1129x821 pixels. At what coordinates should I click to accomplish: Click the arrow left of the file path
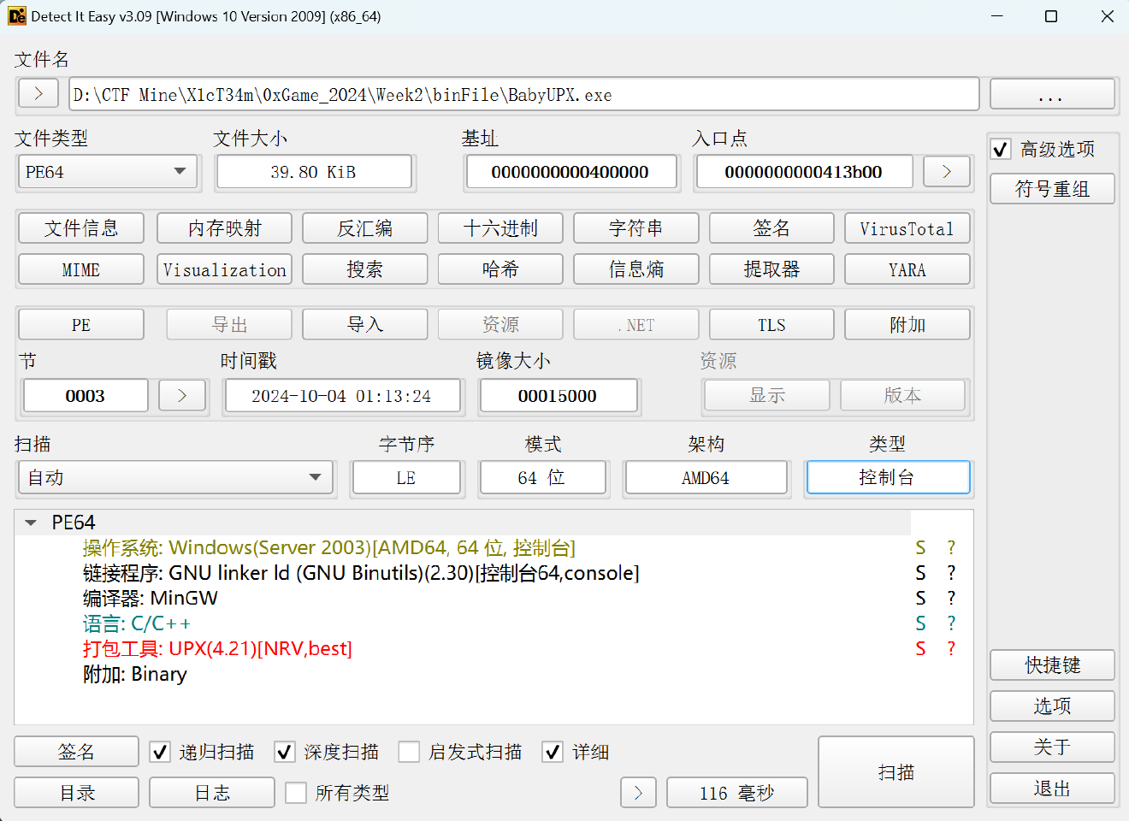point(38,94)
